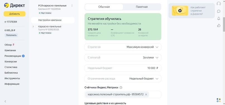This screenshot has height=105, width=225.
Task: Open Статистика in the sidebar
Action: 11,67
